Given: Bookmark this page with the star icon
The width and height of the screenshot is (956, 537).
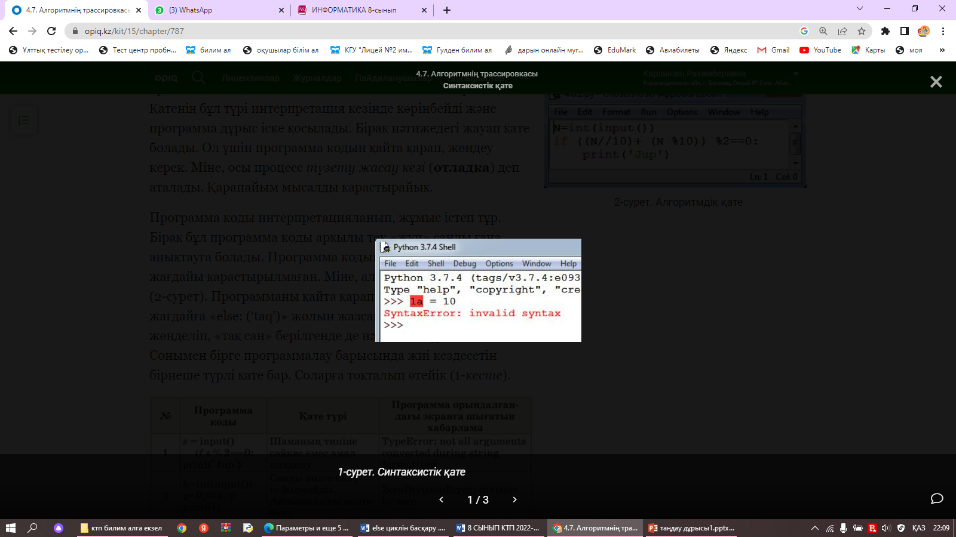Looking at the screenshot, I should 862,31.
